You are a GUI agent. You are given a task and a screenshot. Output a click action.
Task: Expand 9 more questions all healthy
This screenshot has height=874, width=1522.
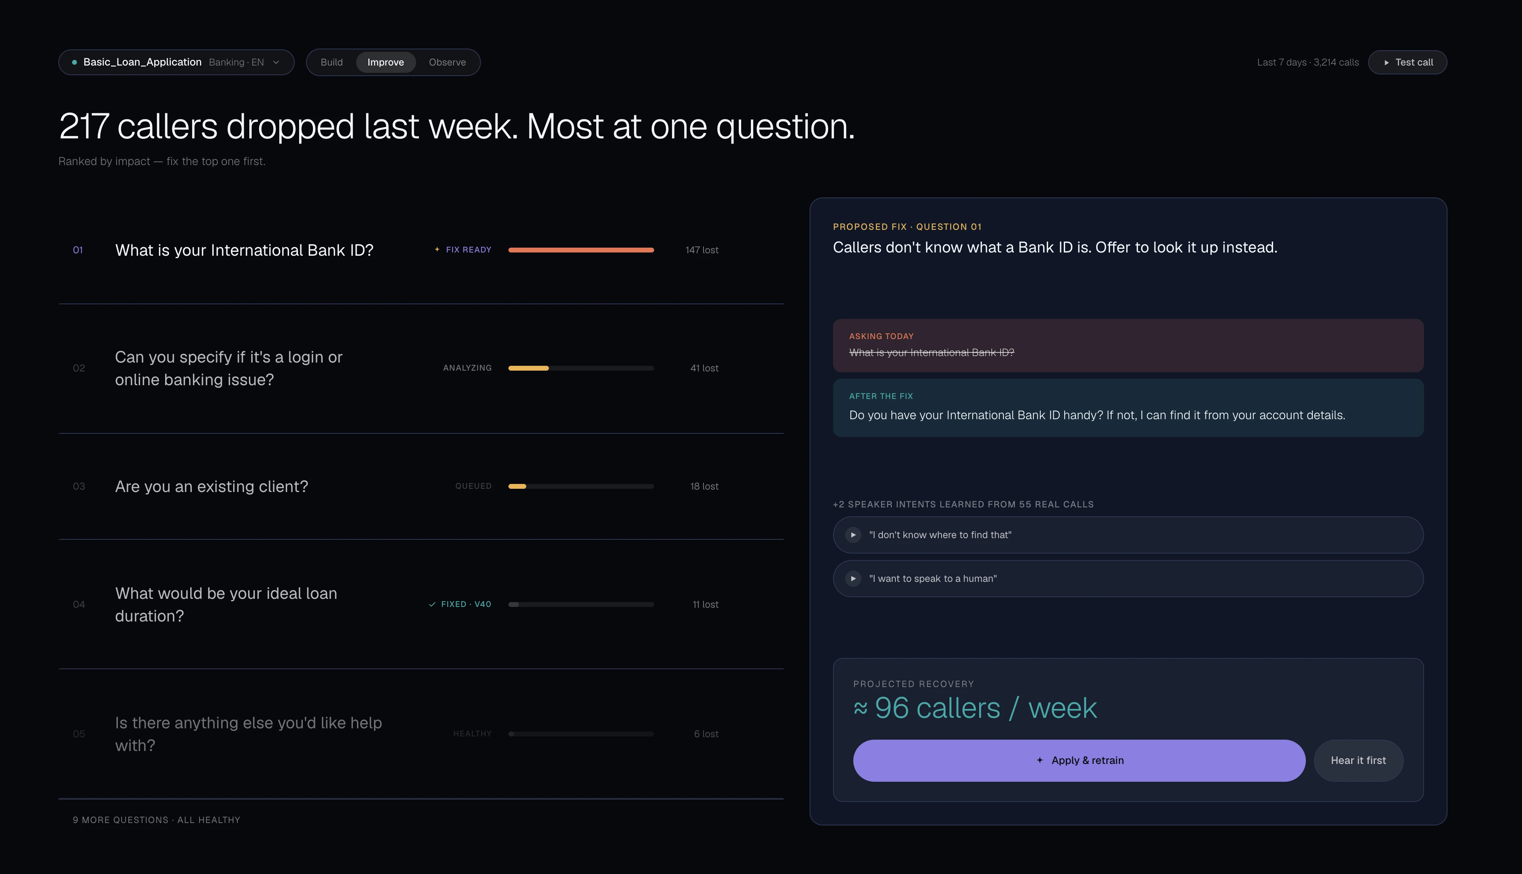(x=156, y=820)
